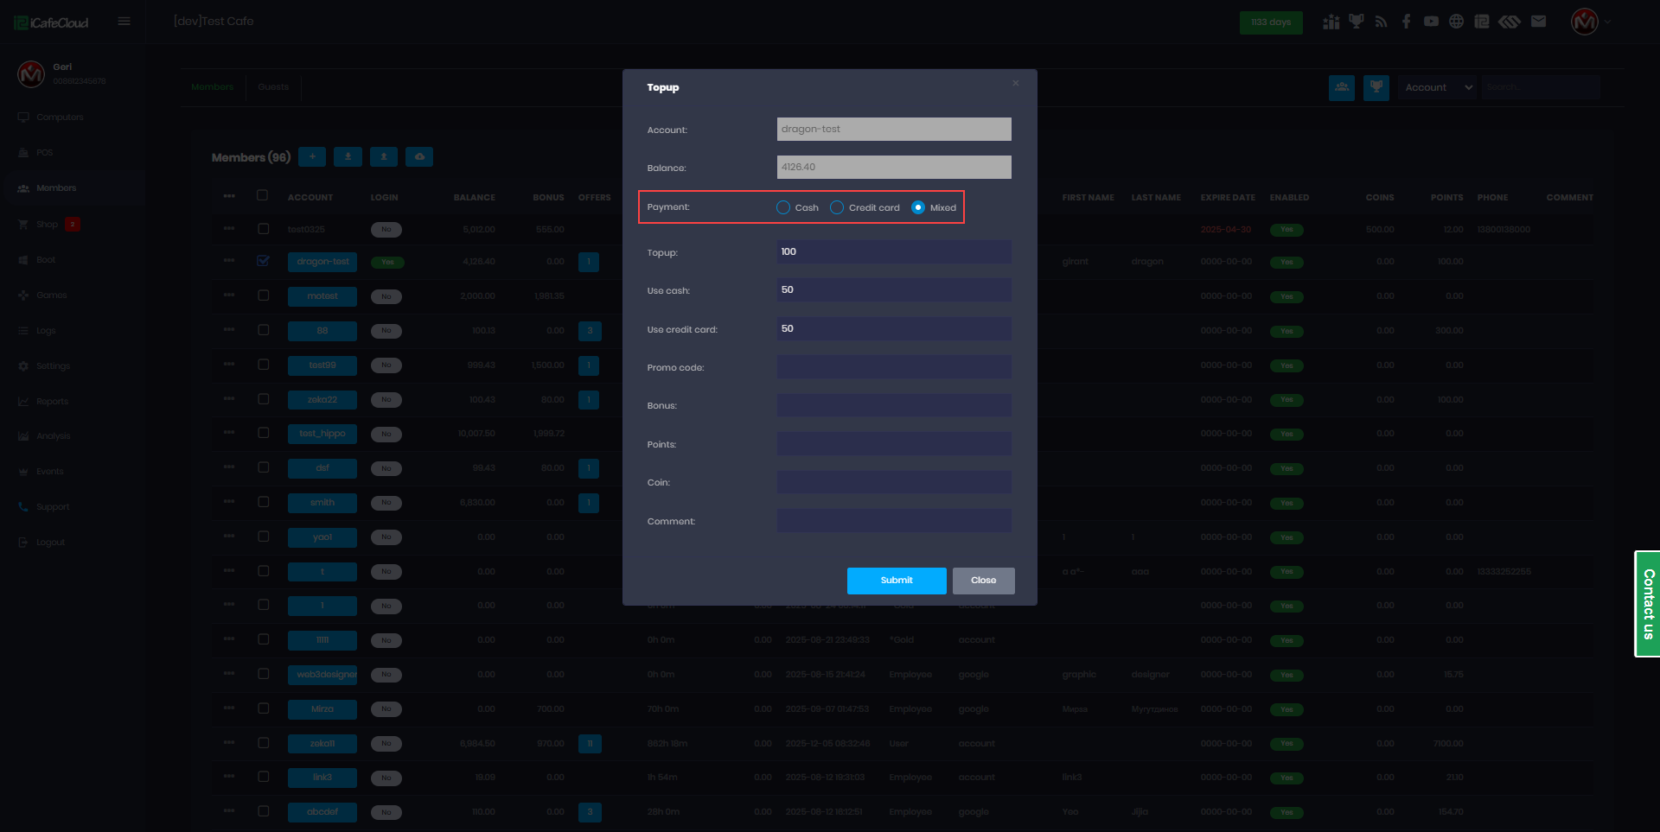Select the Cash payment option
Viewport: 1660px width, 832px height.
(x=783, y=207)
